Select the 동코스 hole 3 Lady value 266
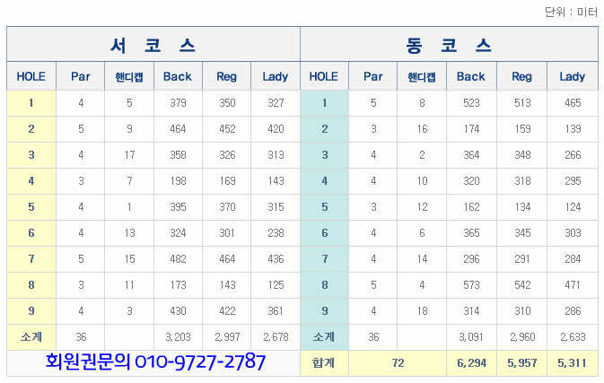 coord(573,155)
